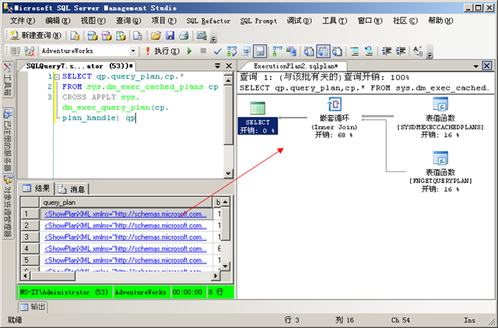
Task: Open the 工具(T) menu
Action: click(335, 21)
